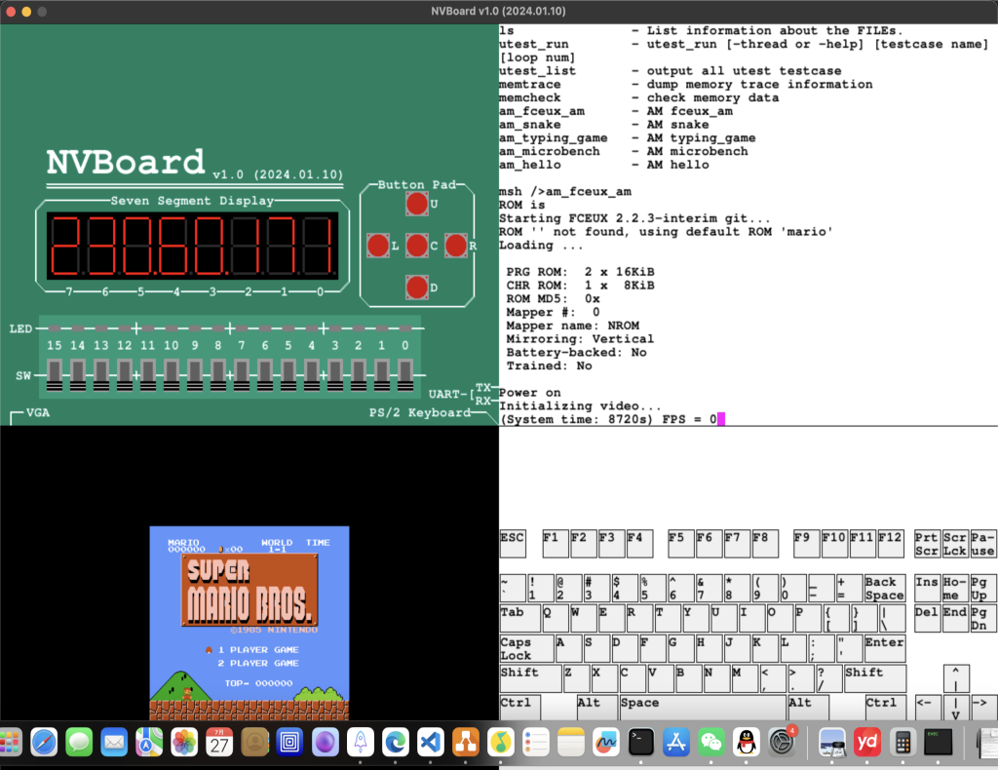Open Microsoft Edge from the Dock
Viewport: 998px width, 770px height.
coord(396,742)
